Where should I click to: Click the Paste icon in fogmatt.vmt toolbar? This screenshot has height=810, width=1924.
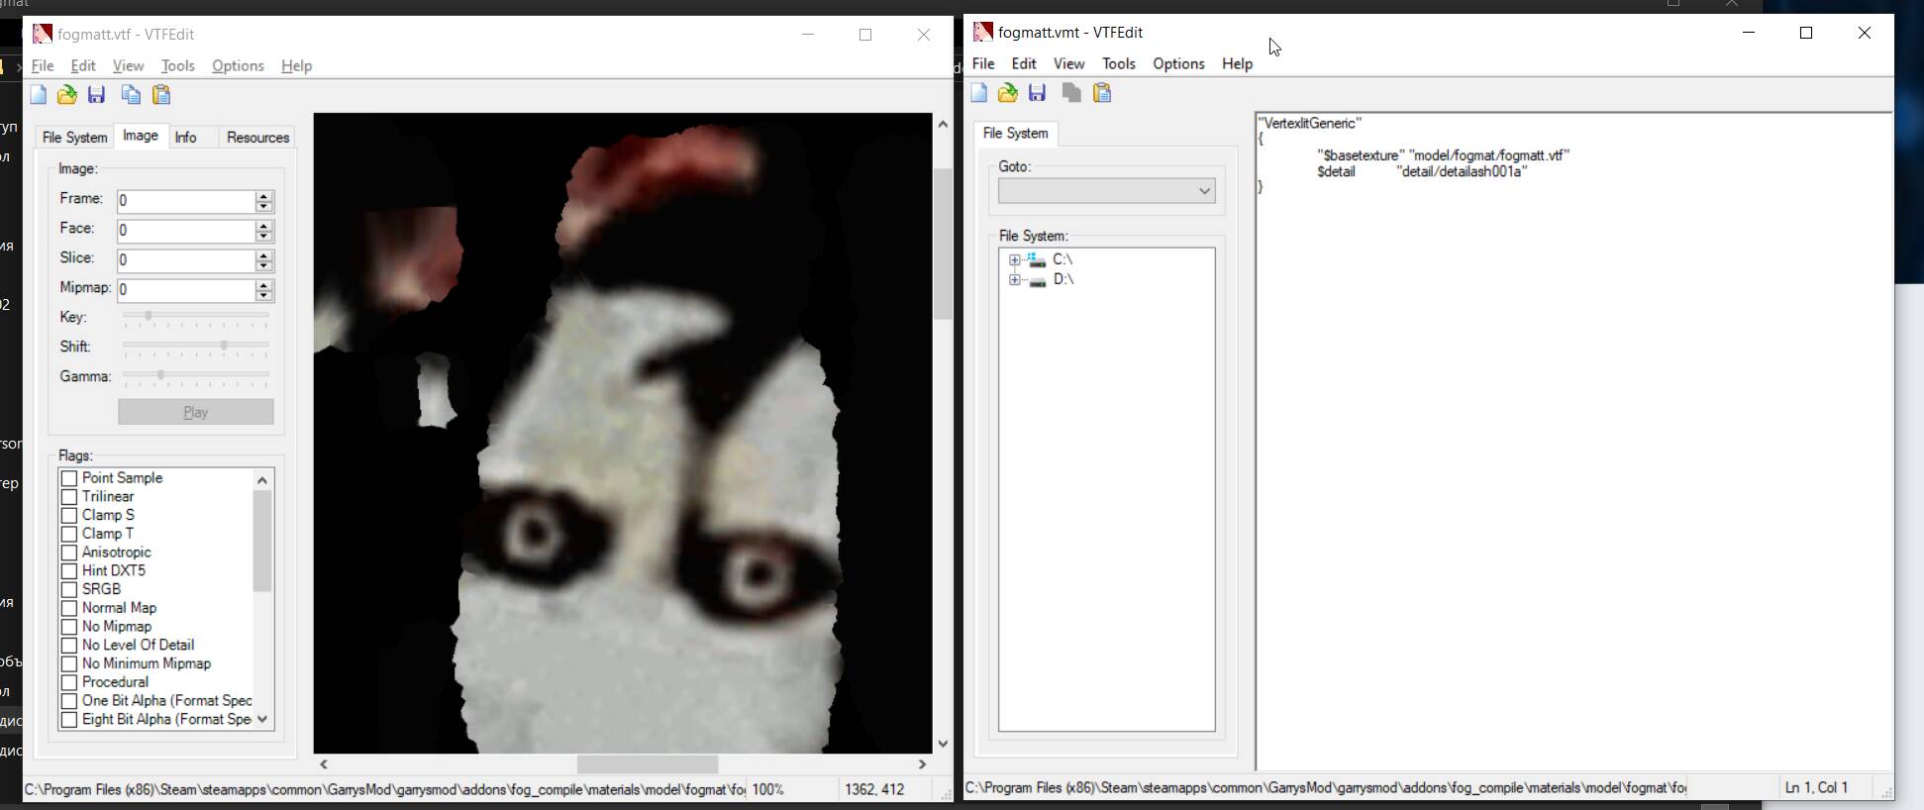[1102, 93]
